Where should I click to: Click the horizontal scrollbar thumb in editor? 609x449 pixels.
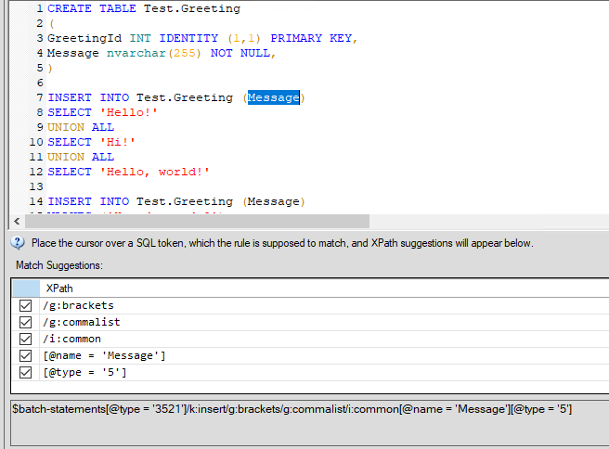tap(198, 222)
